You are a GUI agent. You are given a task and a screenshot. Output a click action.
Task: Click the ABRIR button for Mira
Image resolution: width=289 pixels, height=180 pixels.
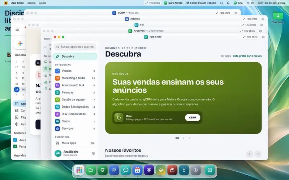point(193,118)
